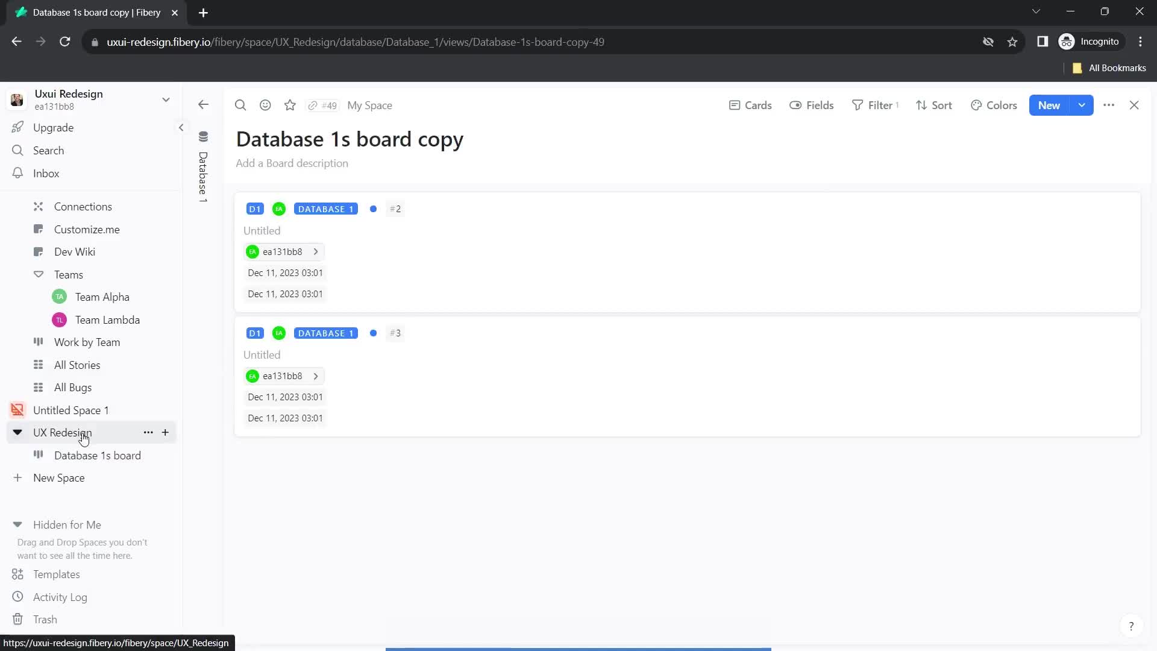Click the search icon in toolbar
Image resolution: width=1157 pixels, height=651 pixels.
[240, 104]
